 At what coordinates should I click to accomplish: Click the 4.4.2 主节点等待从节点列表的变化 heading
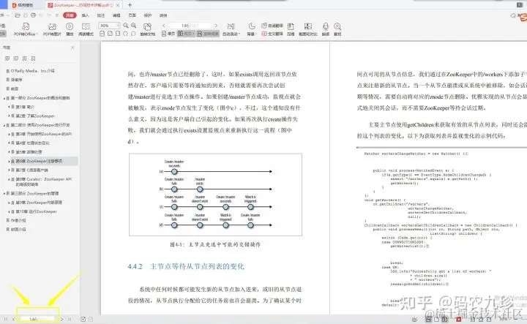point(186,266)
